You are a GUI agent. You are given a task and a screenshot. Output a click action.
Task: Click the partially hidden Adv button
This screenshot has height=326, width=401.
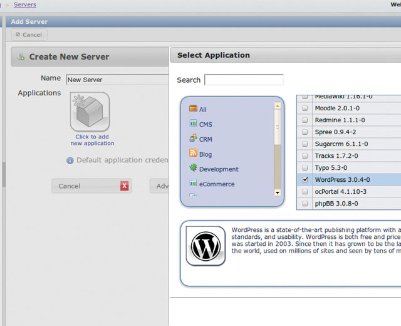coord(160,186)
